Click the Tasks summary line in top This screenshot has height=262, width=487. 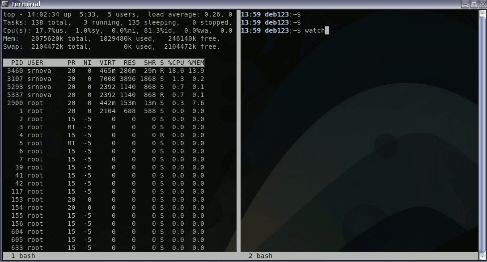tap(117, 22)
